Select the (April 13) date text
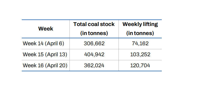 click(56, 54)
